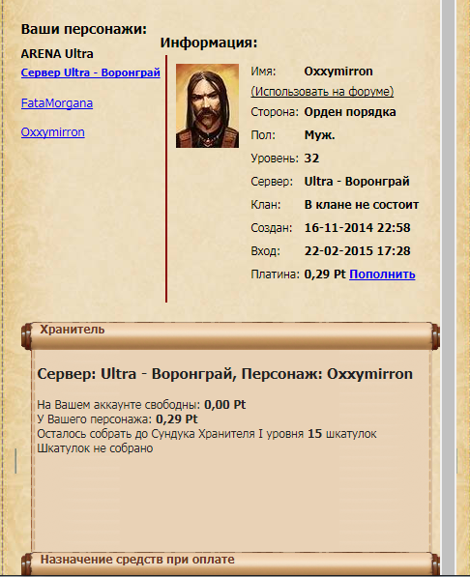Click the Oxxymirron name in Информация
The image size is (470, 577).
(338, 71)
